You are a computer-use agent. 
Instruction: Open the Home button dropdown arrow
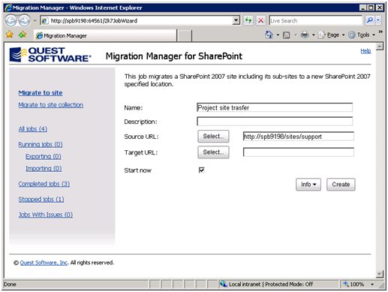click(278, 35)
